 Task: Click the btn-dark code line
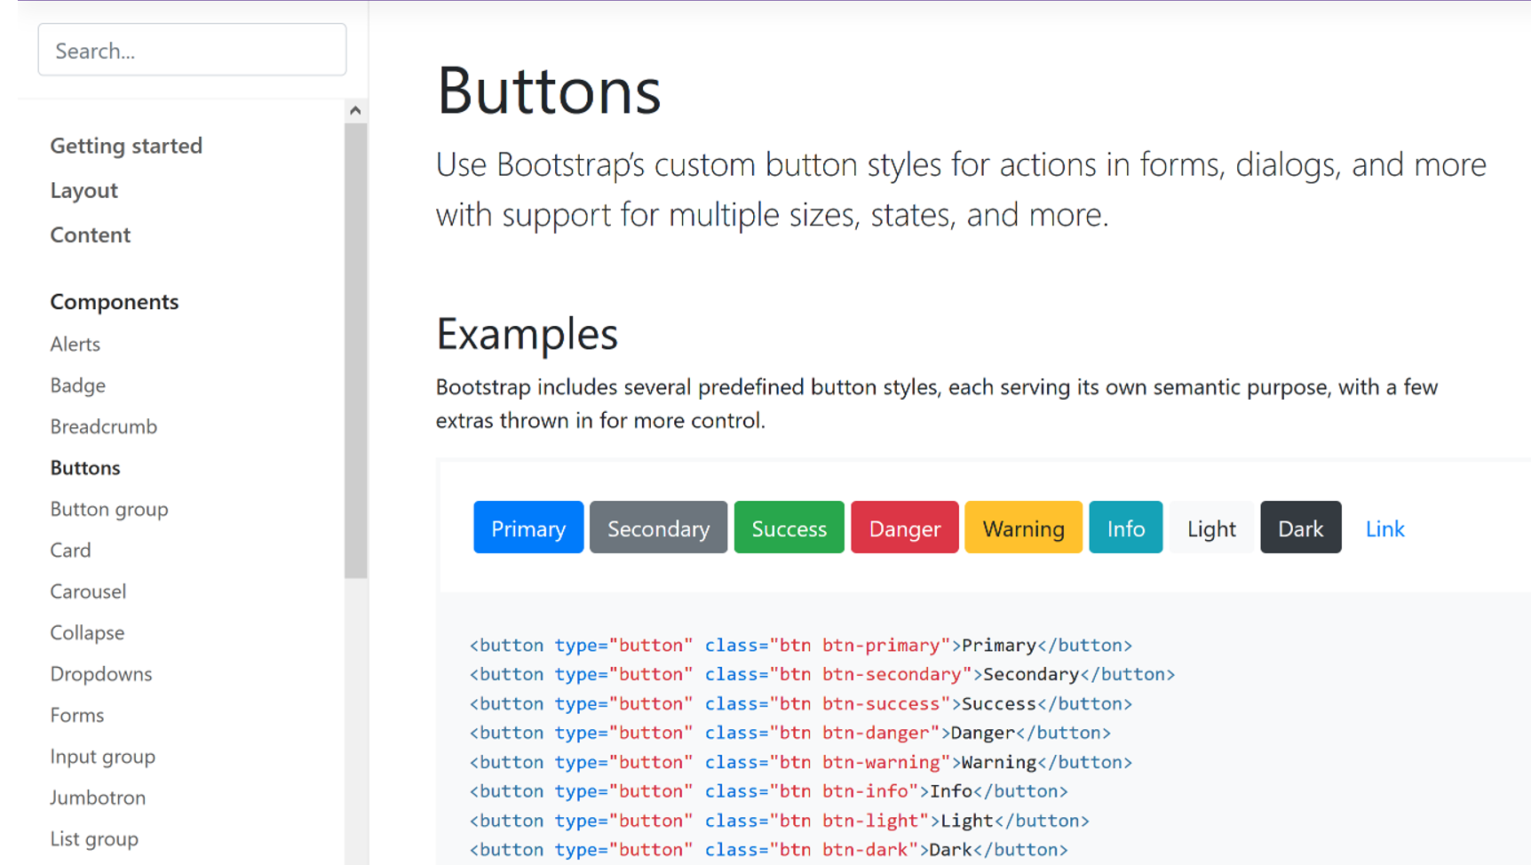pos(769,850)
